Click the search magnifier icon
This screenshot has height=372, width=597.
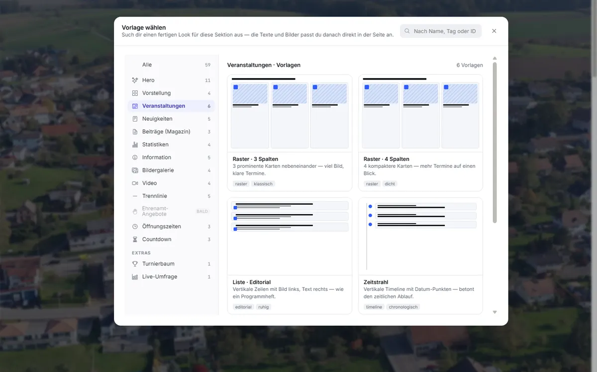click(407, 31)
